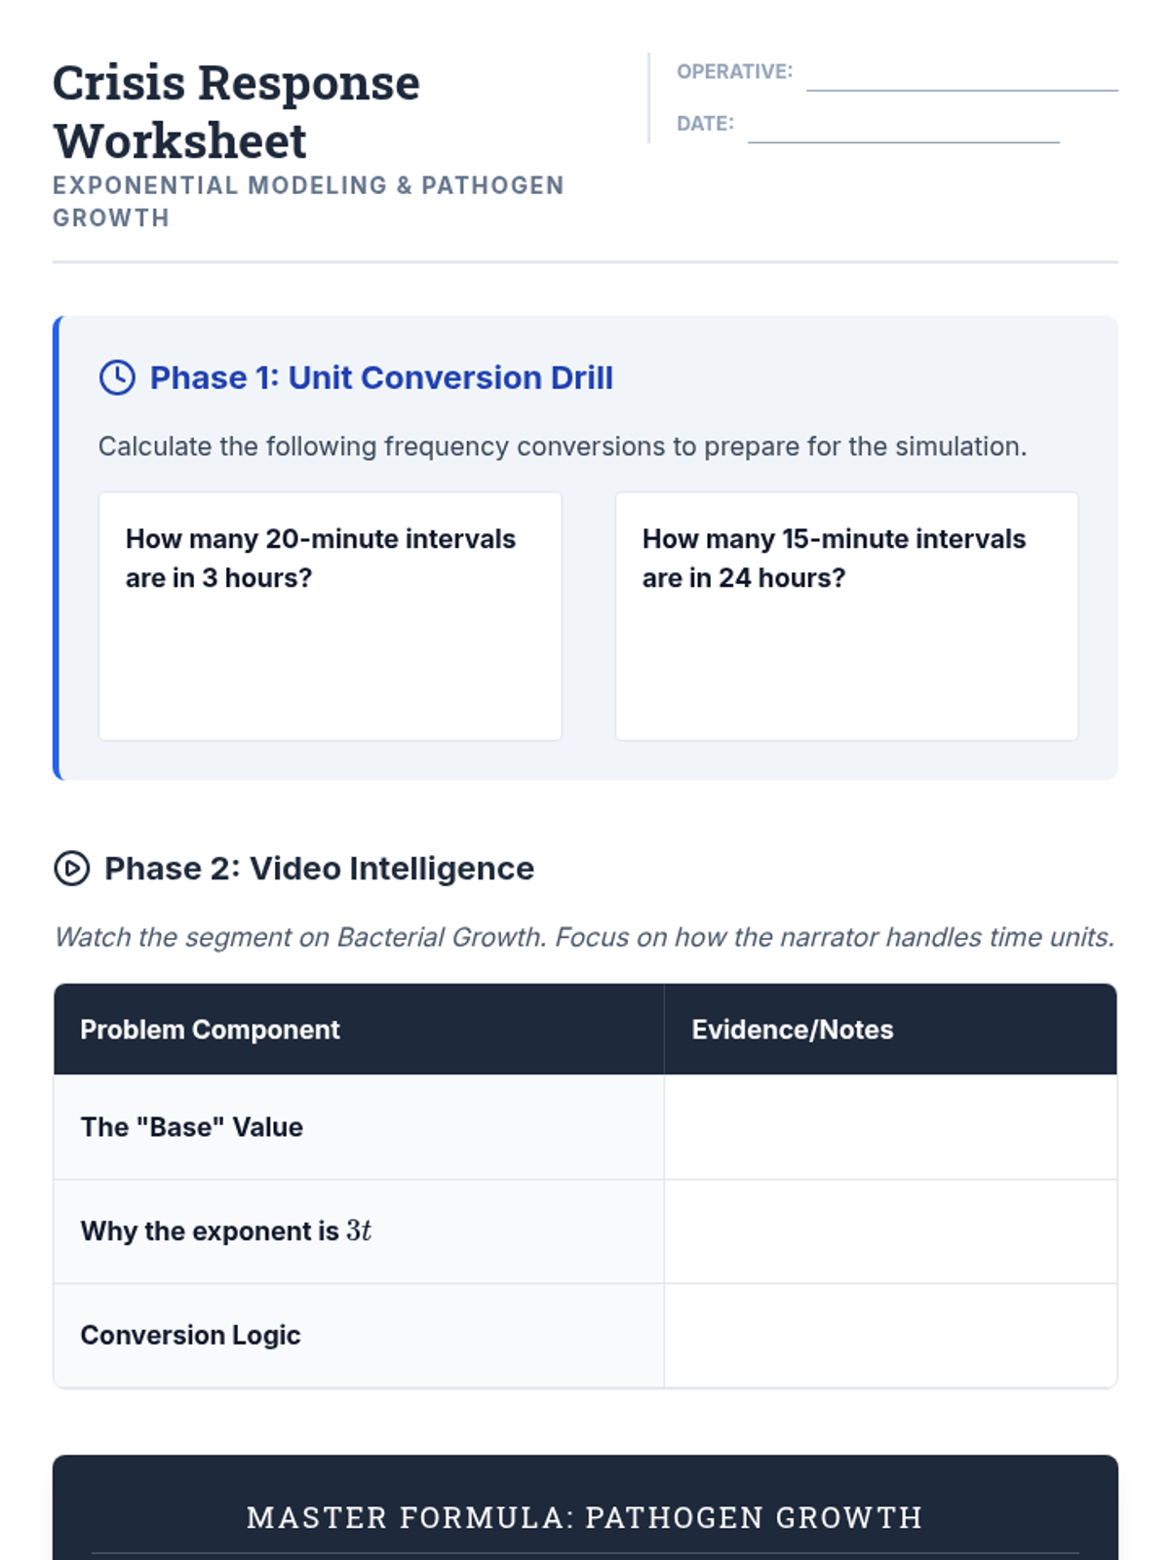The width and height of the screenshot is (1170, 1560).
Task: Click the Crisis Response Worksheet title
Action: [236, 111]
